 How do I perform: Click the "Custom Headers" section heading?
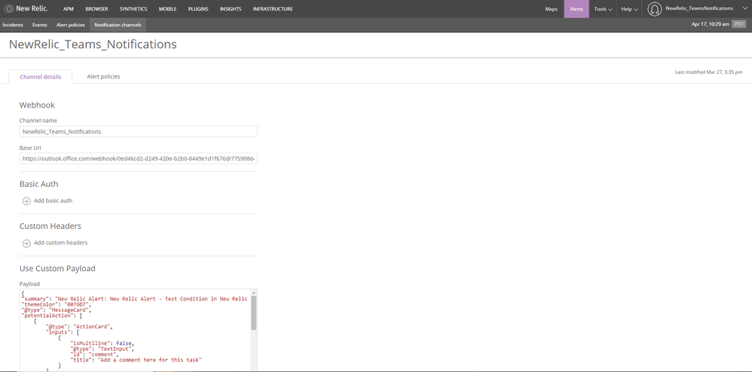click(x=50, y=226)
